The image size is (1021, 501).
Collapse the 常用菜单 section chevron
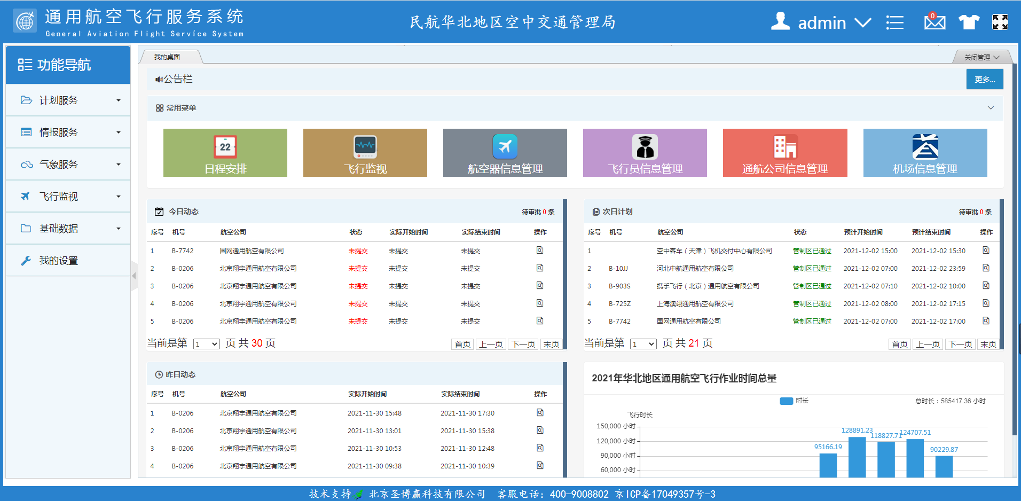[x=991, y=108]
